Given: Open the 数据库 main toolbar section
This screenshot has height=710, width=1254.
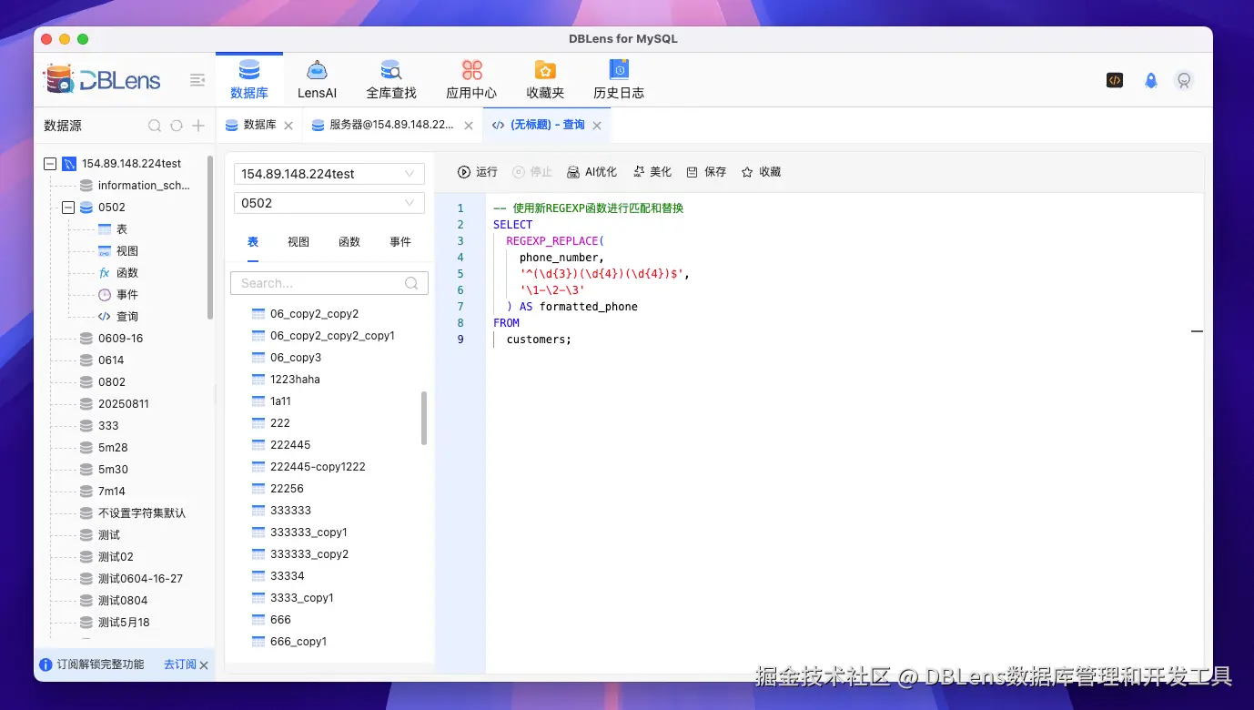Looking at the screenshot, I should point(248,79).
